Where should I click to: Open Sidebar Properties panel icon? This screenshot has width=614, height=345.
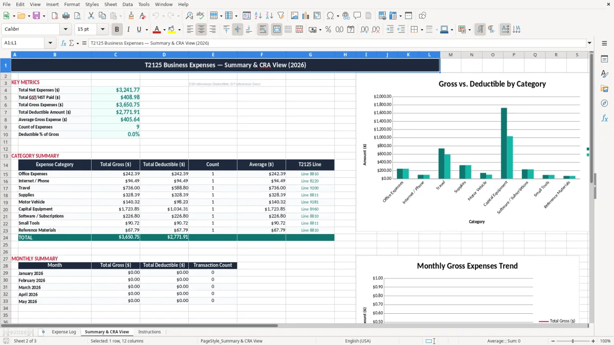point(604,59)
